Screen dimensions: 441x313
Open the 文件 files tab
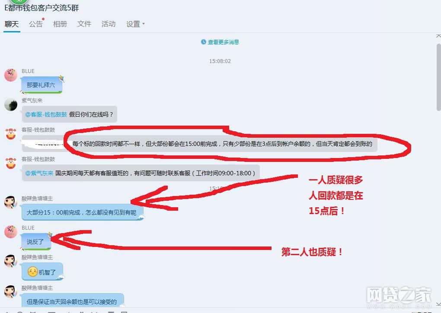[84, 24]
